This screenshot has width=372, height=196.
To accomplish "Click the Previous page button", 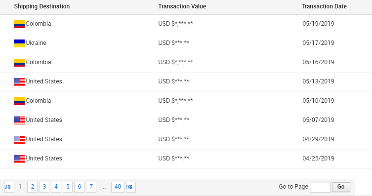I will tap(9, 187).
